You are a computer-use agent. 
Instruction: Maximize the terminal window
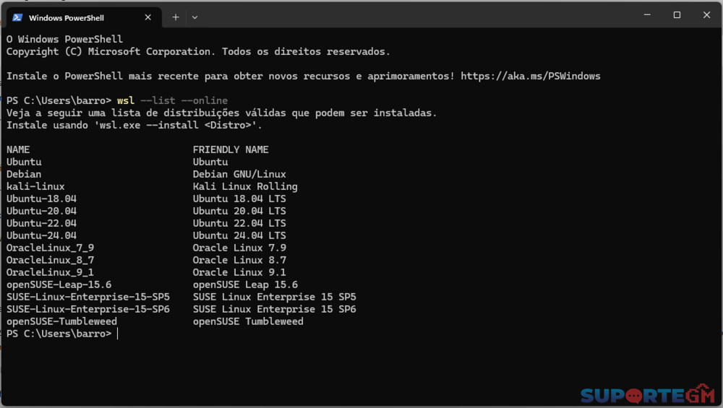point(677,14)
